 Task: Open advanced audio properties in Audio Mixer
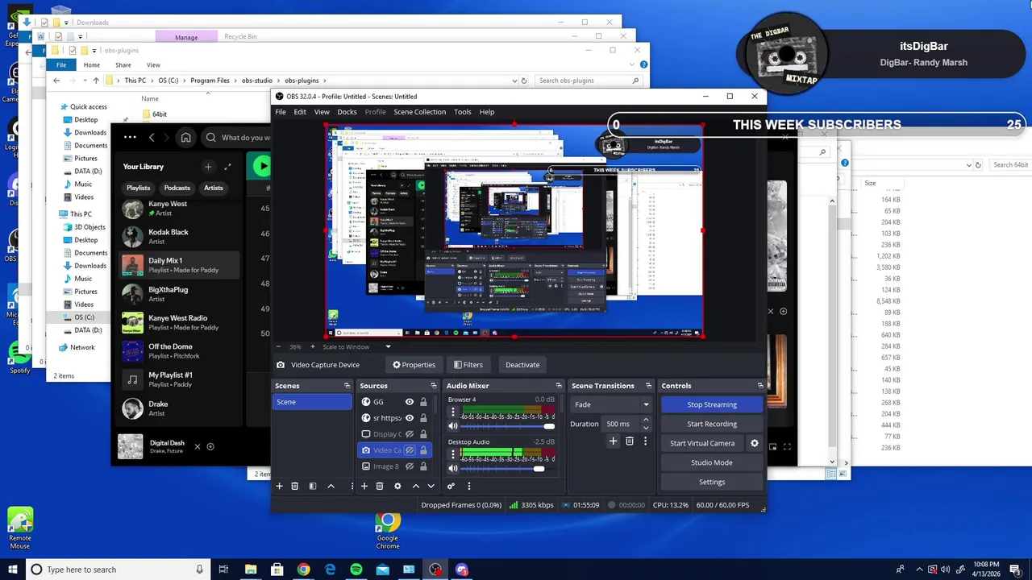(451, 486)
